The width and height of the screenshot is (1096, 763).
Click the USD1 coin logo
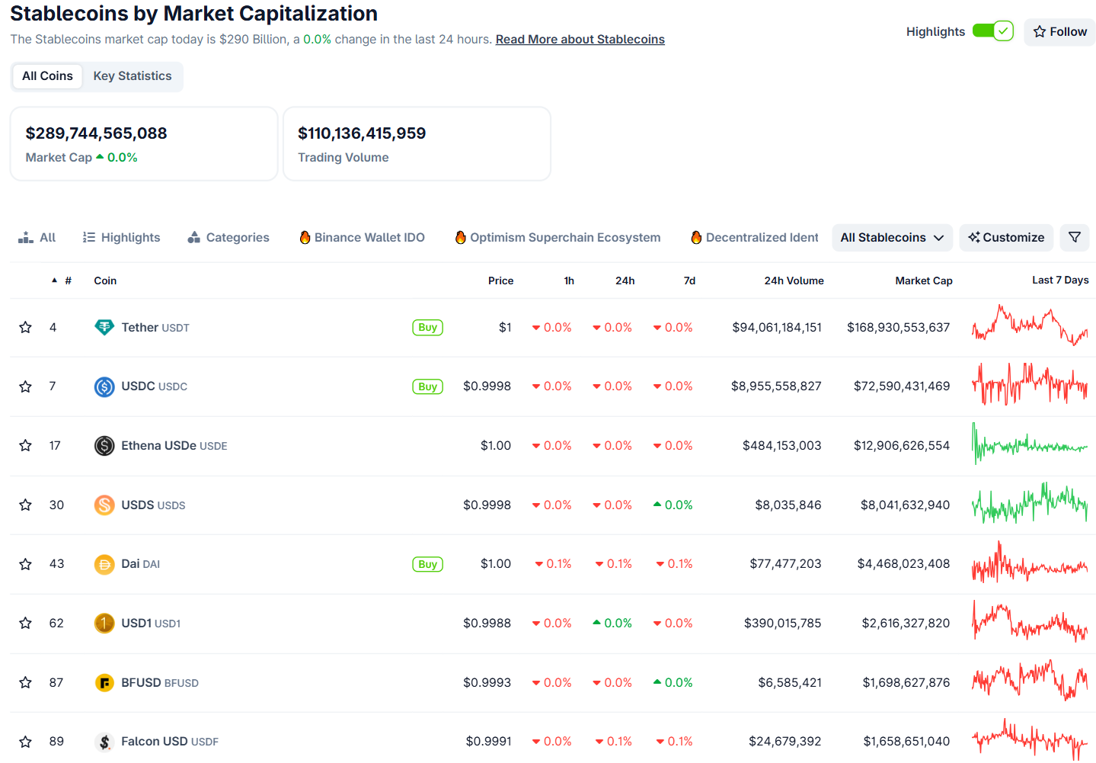(104, 623)
